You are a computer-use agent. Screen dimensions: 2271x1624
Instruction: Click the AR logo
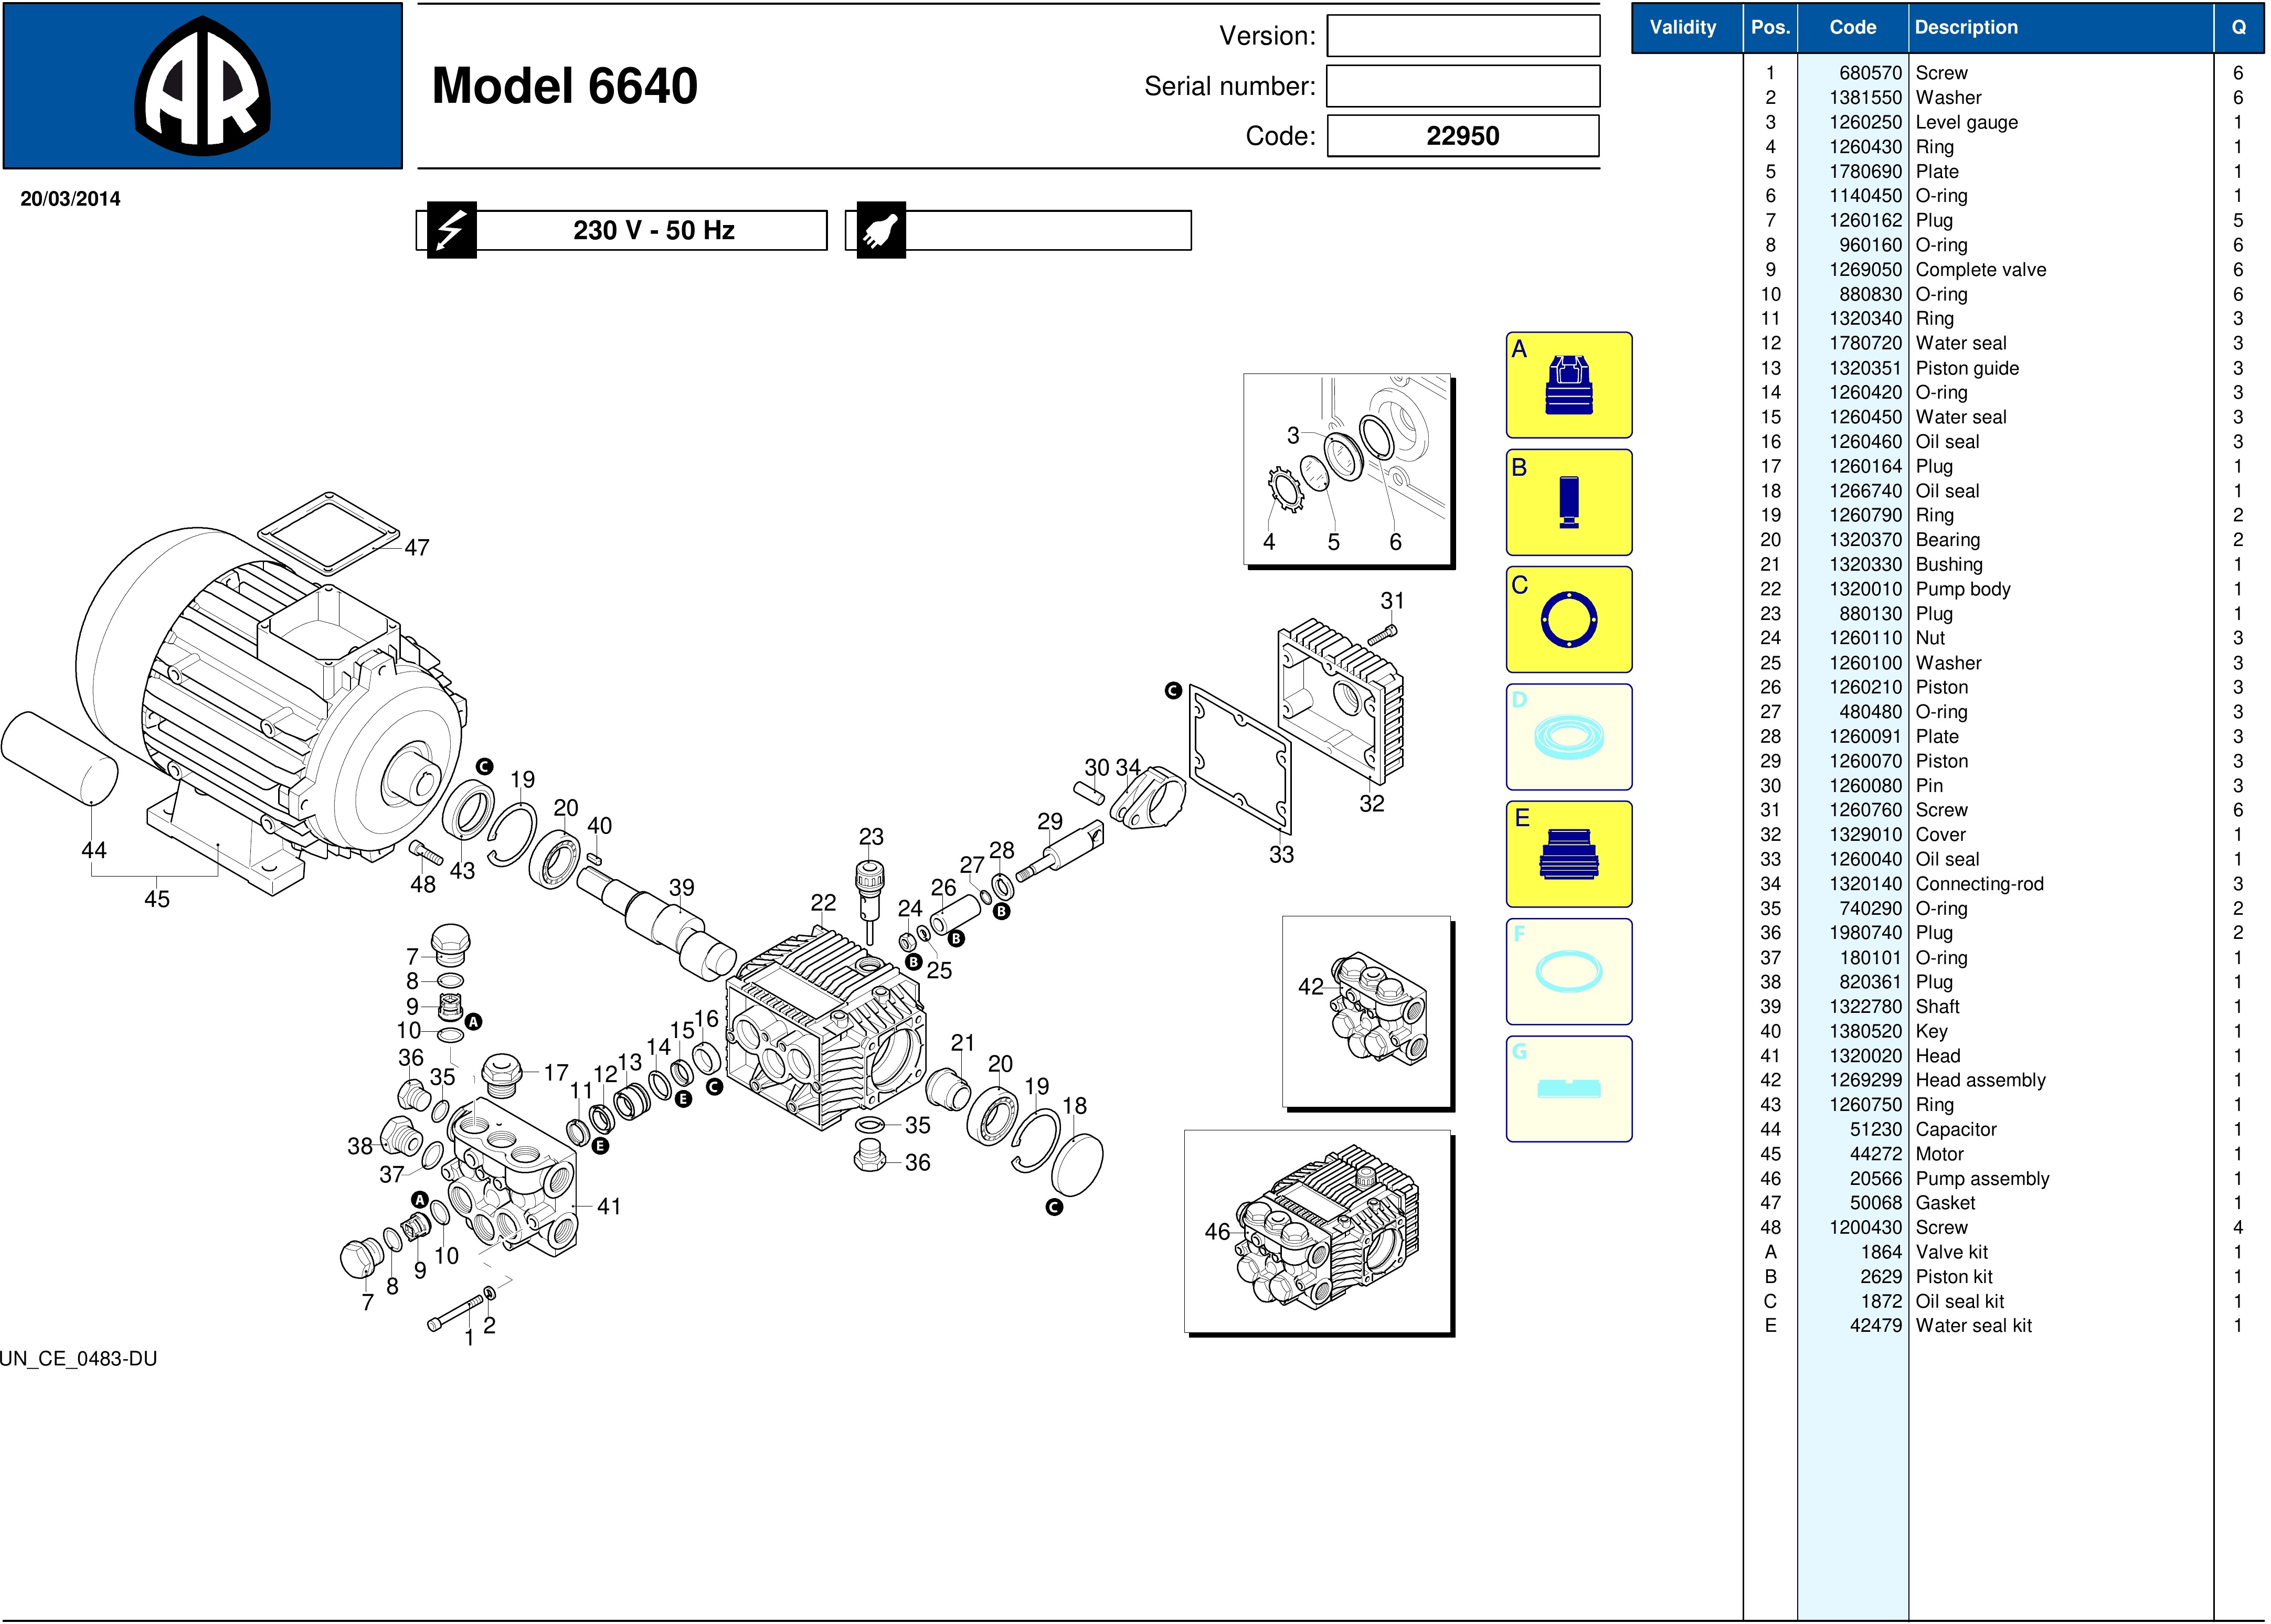point(202,86)
